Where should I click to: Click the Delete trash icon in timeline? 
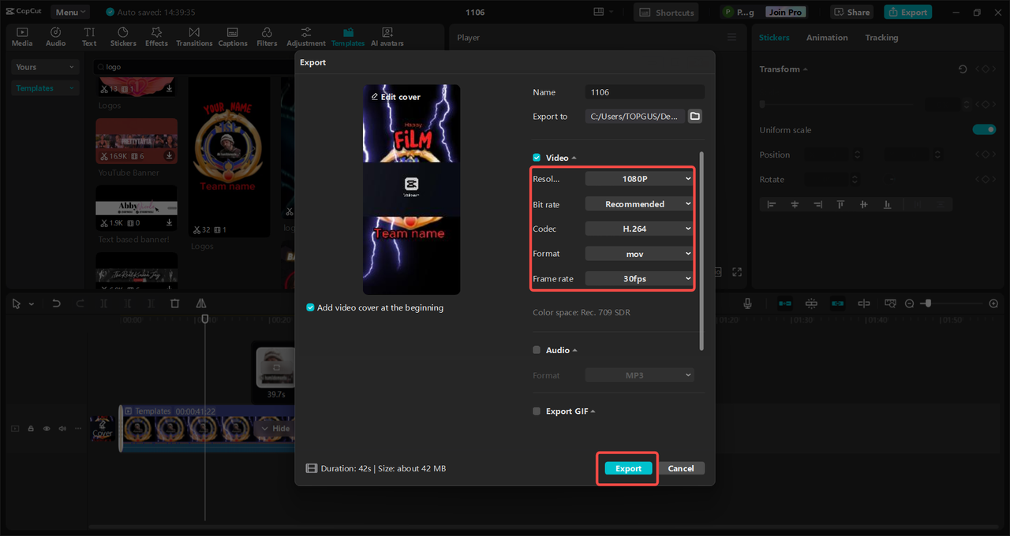coord(175,303)
